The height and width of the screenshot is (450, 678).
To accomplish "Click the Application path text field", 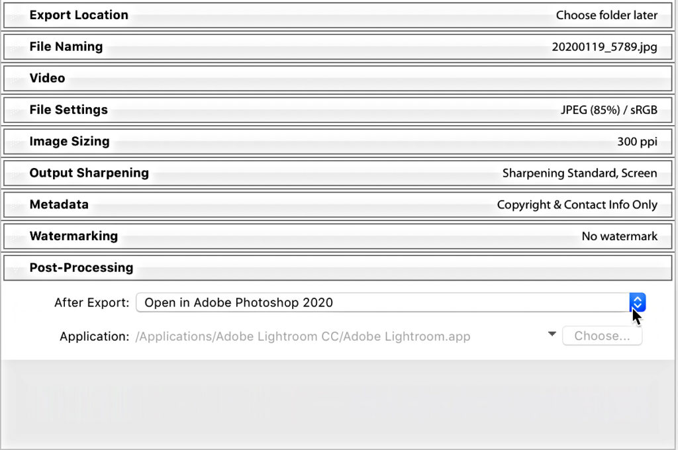I will pyautogui.click(x=303, y=336).
